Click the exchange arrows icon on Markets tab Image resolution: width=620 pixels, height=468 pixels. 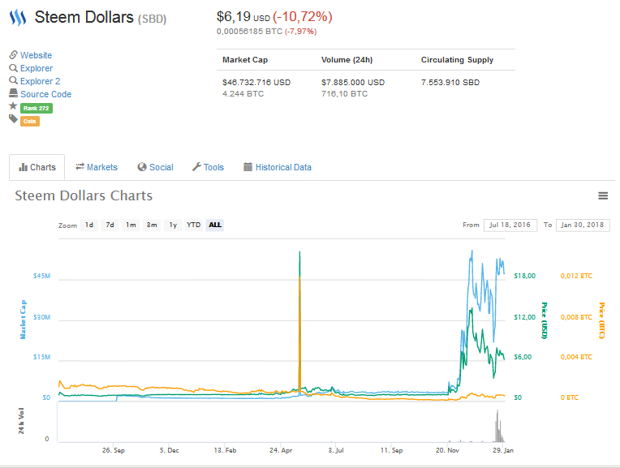click(x=80, y=166)
